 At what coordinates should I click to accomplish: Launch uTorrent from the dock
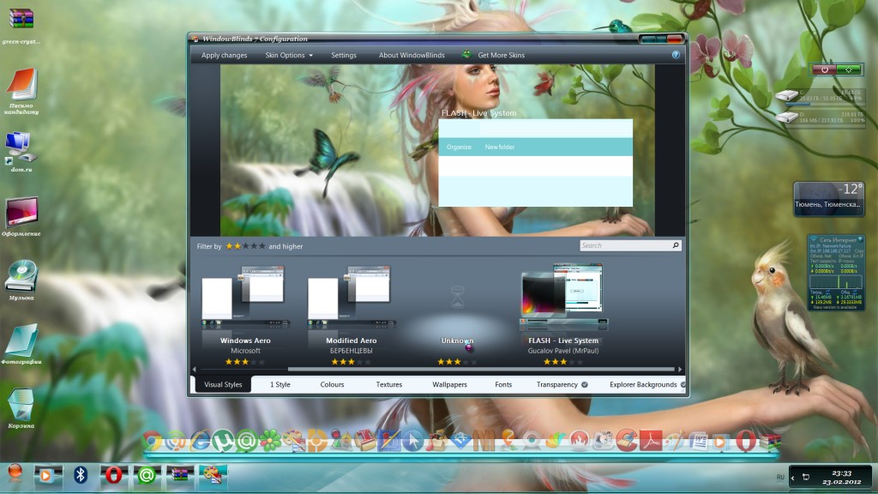(223, 441)
